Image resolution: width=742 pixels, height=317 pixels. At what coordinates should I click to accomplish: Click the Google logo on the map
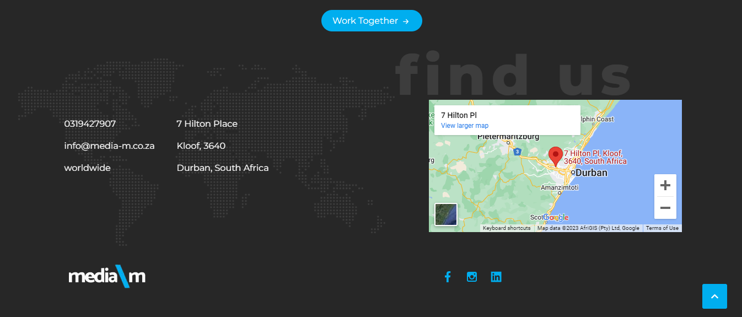[556, 217]
